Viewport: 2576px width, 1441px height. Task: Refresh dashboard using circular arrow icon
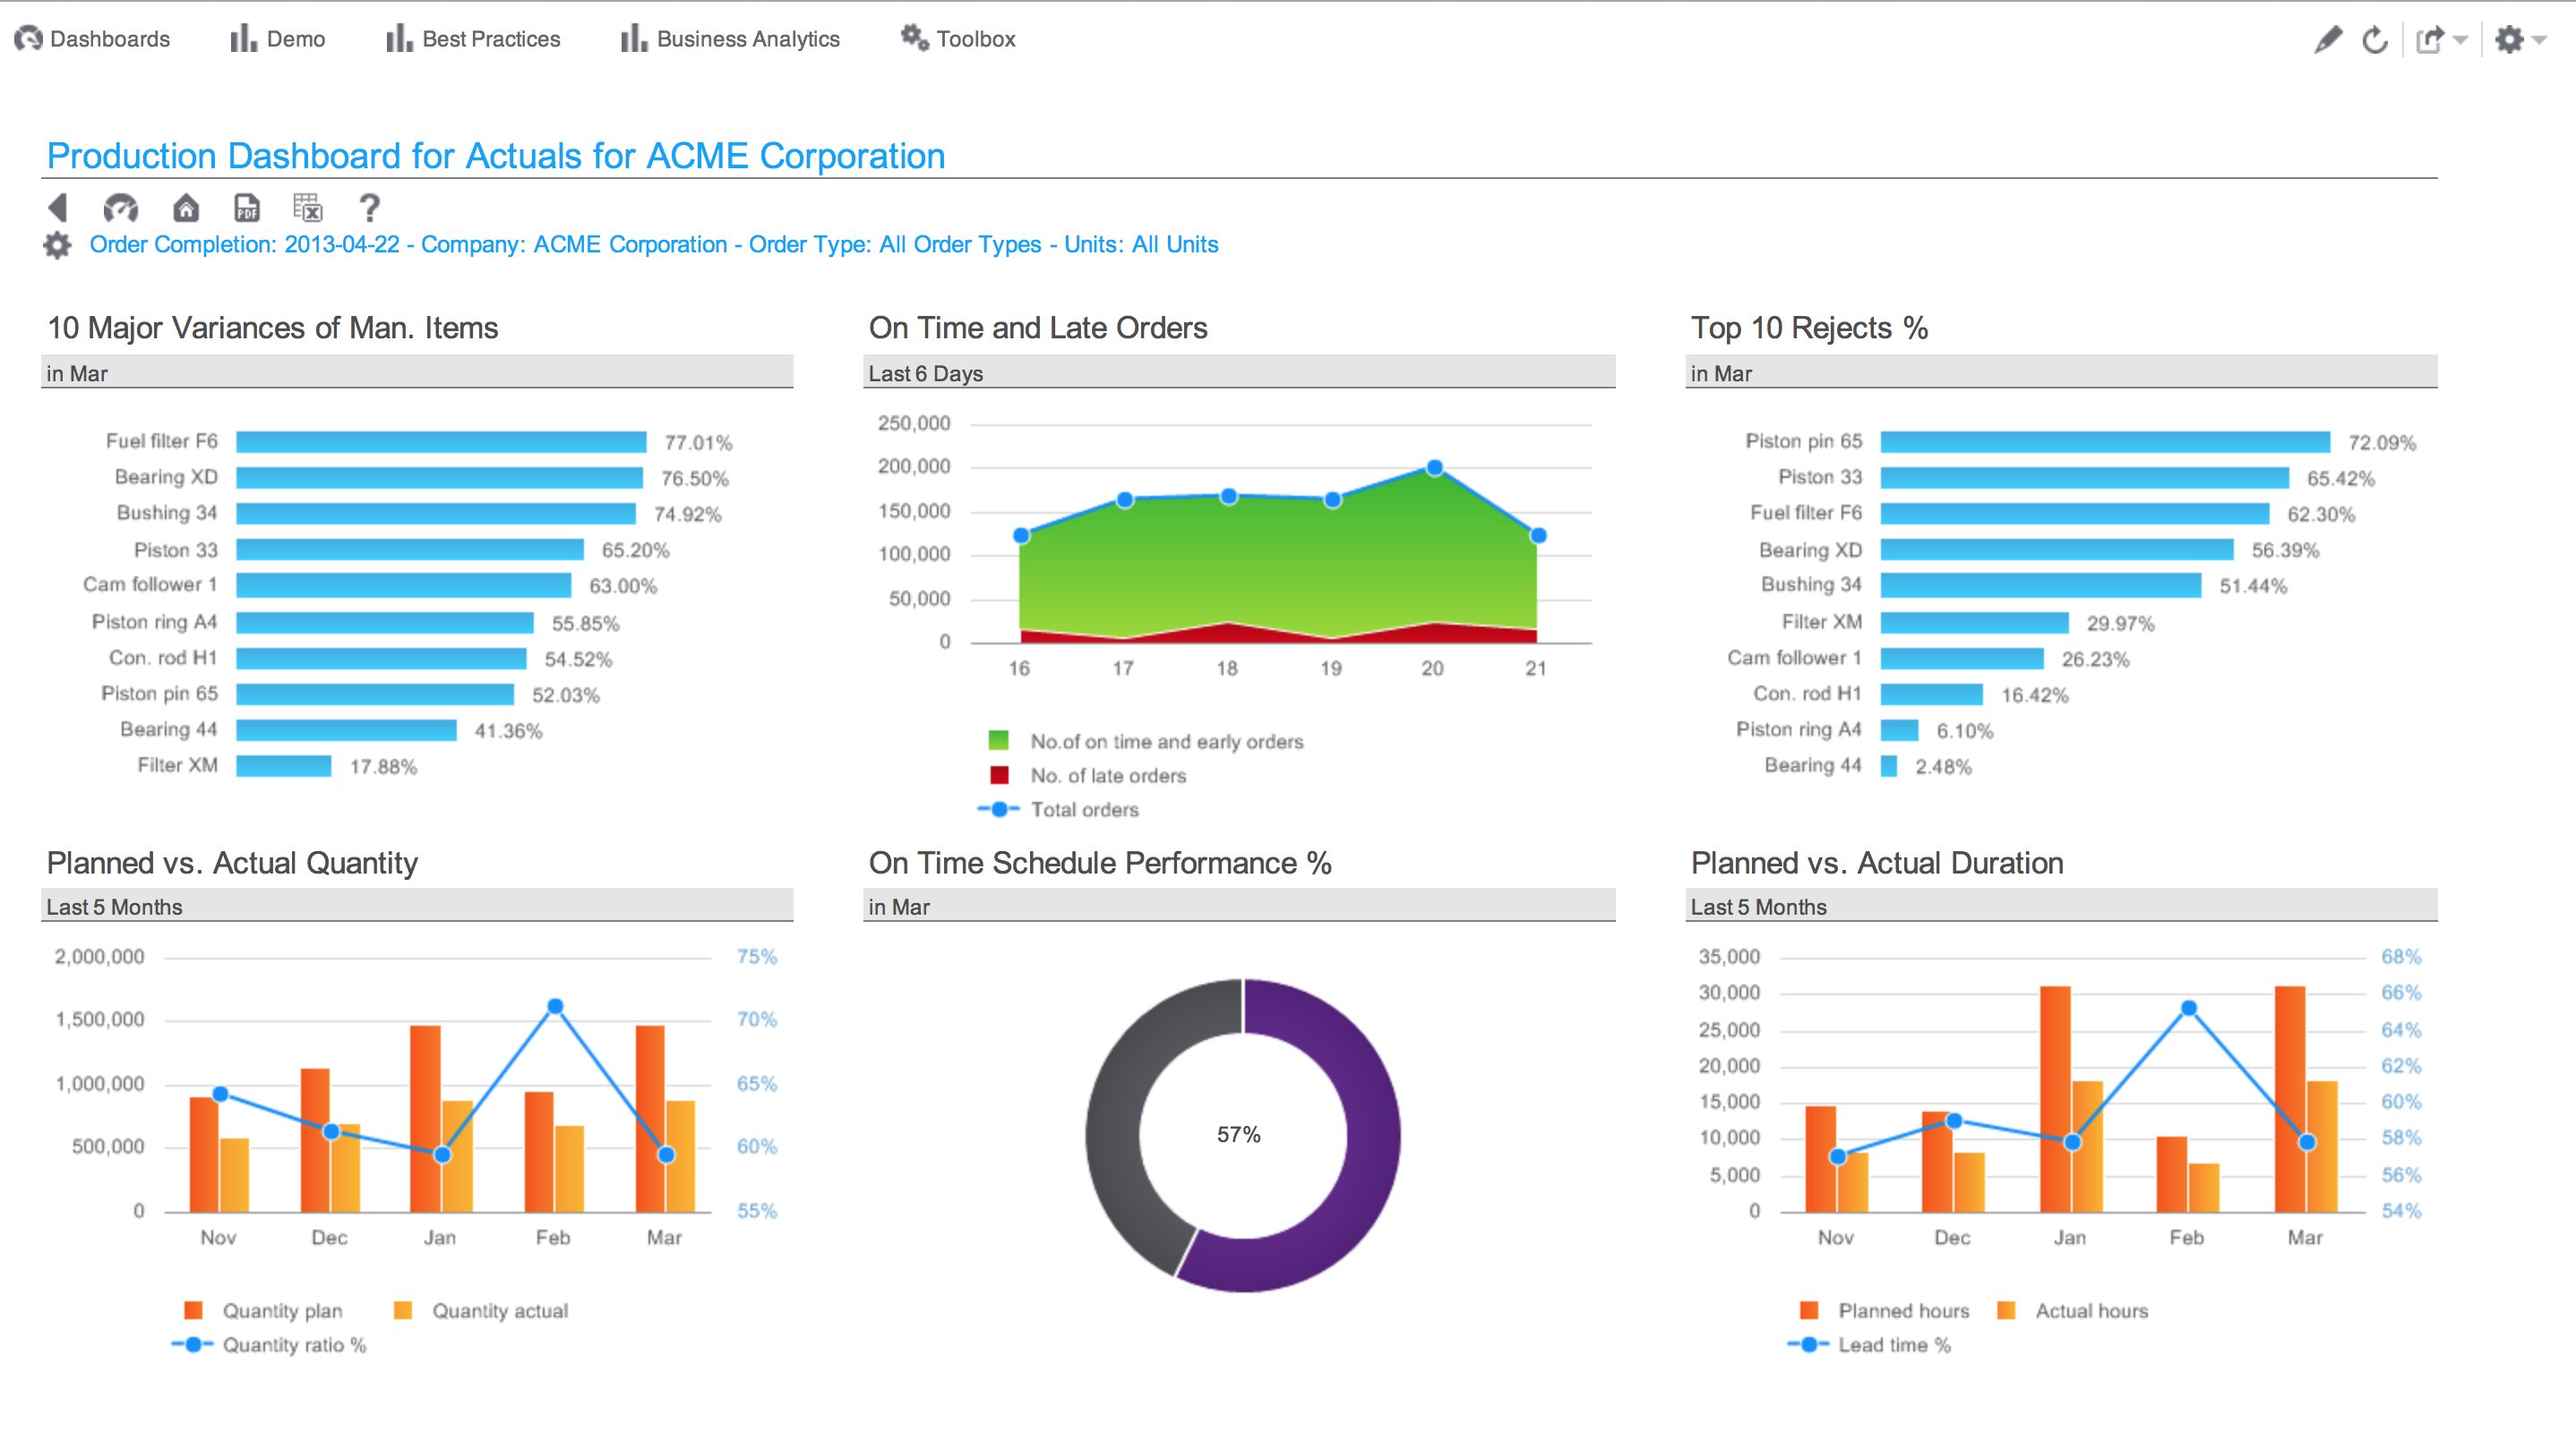pos(2375,40)
